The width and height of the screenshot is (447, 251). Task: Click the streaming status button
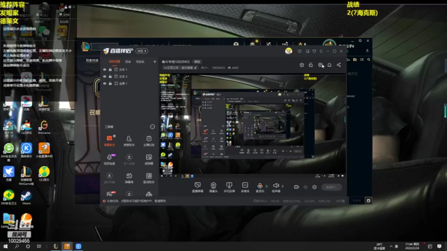[331, 187]
